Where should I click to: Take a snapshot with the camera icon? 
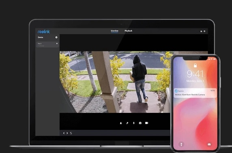point(140,123)
